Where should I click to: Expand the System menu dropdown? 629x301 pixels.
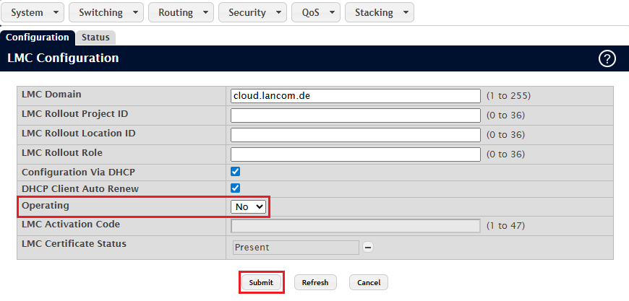34,12
